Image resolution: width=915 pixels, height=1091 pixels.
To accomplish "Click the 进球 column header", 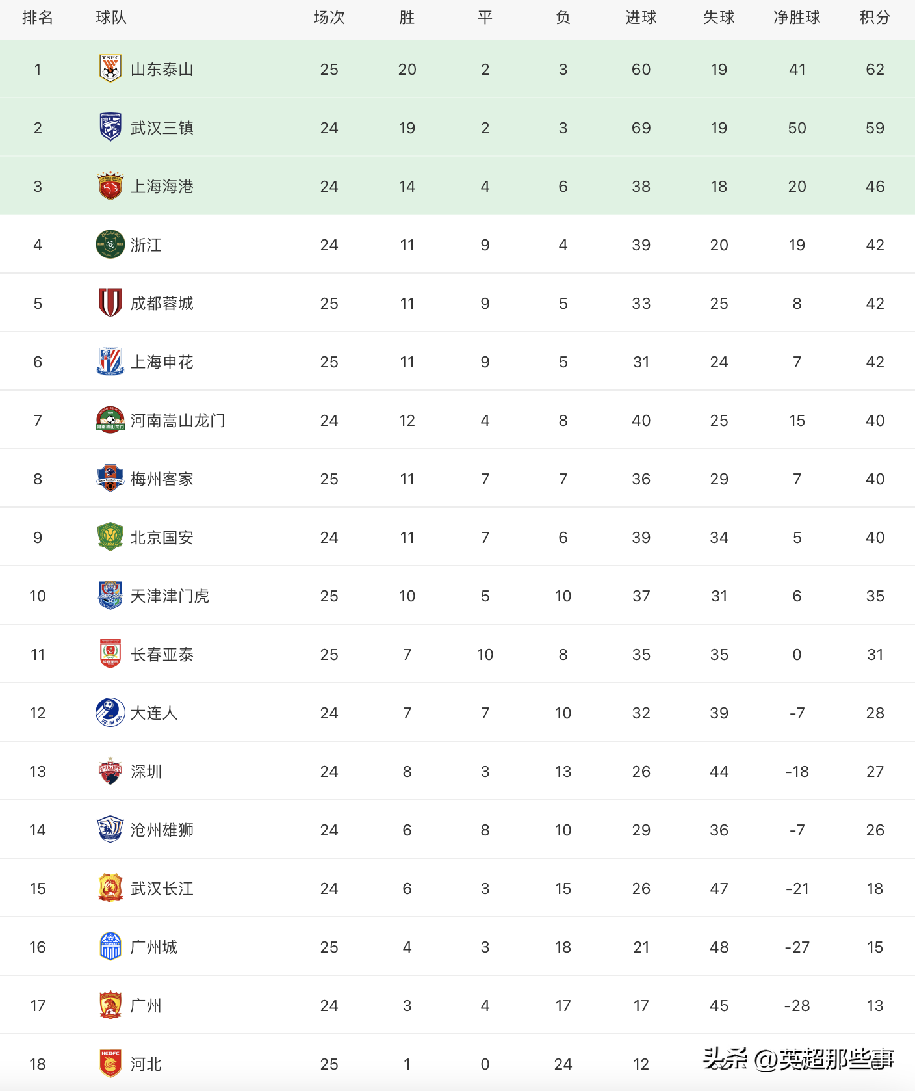I will (x=641, y=18).
